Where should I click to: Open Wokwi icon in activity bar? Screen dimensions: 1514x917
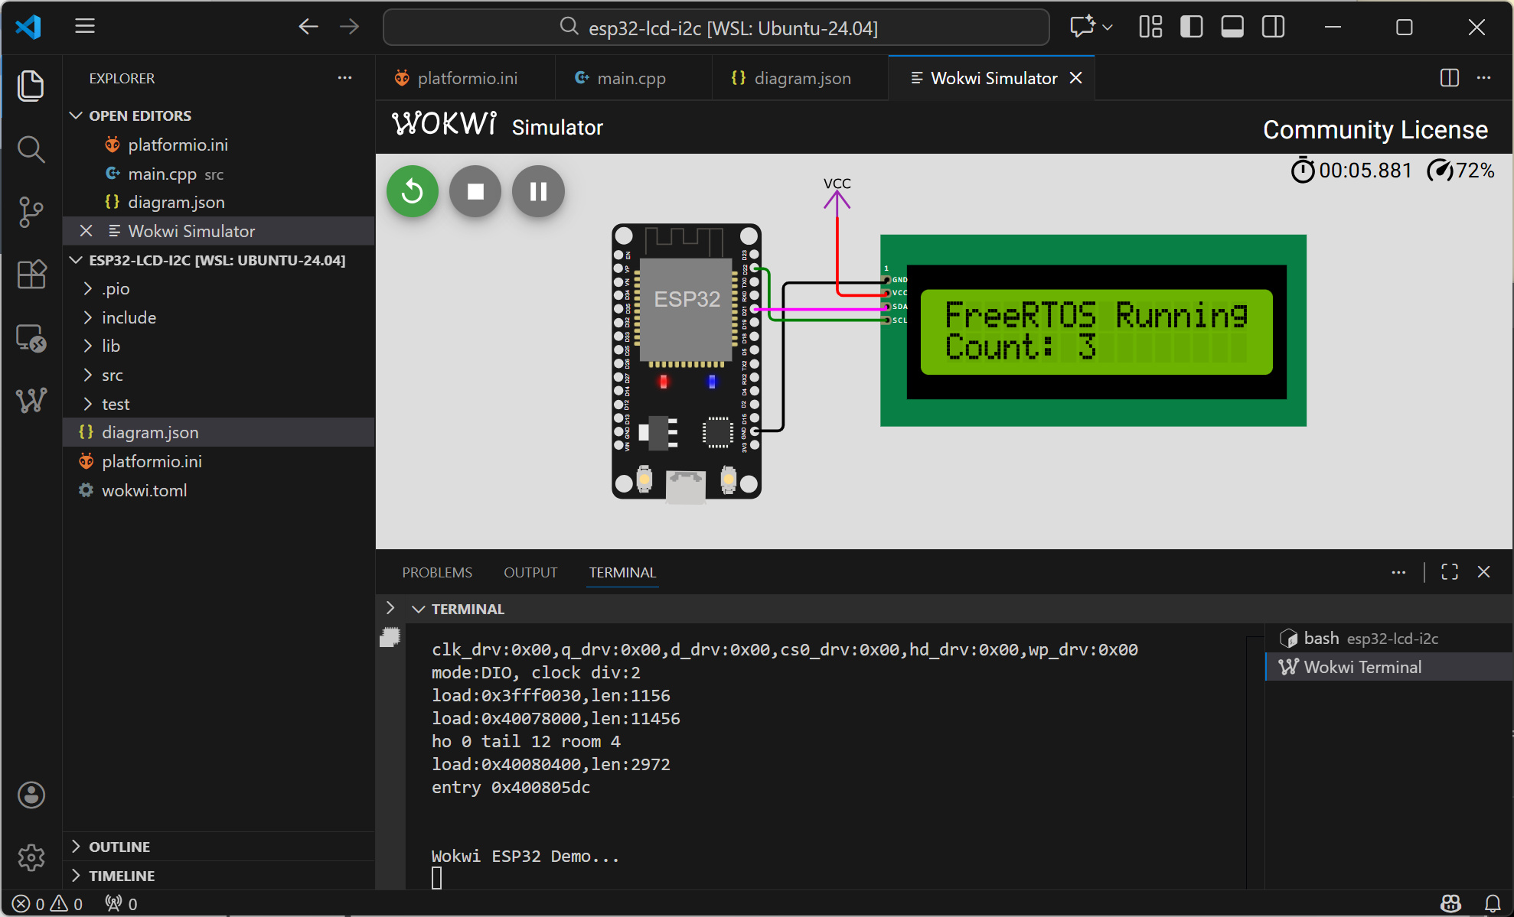coord(31,400)
